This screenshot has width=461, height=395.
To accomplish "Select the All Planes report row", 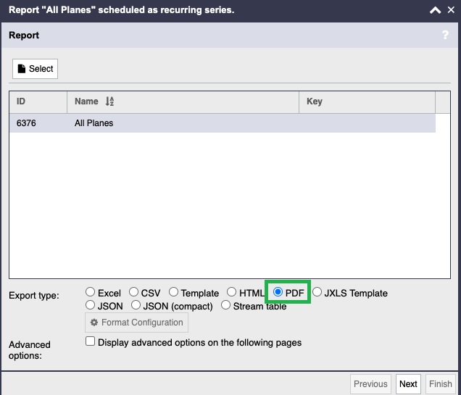I will (x=223, y=123).
